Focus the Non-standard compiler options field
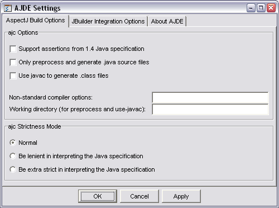Image resolution: width=279 pixels, height=208 pixels. [x=210, y=97]
